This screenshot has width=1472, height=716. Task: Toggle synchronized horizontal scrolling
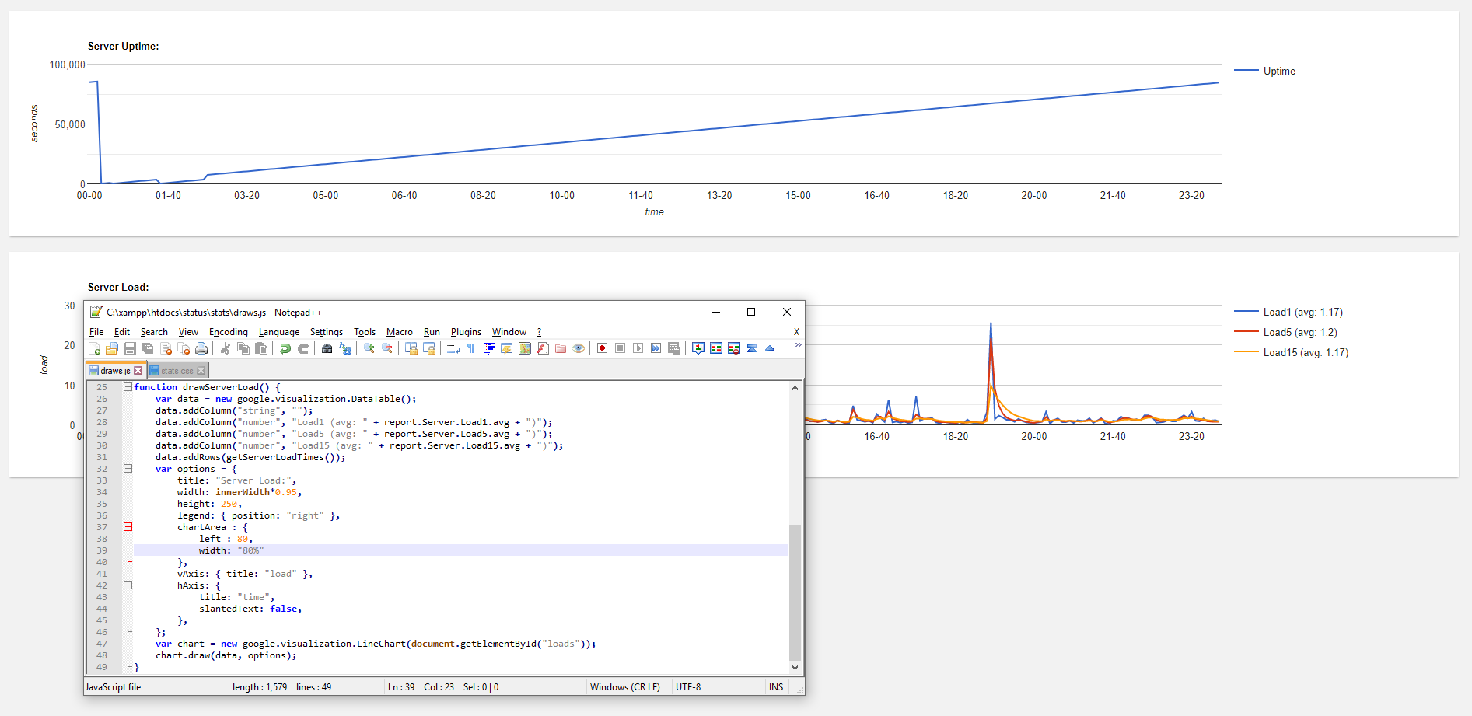(x=428, y=348)
